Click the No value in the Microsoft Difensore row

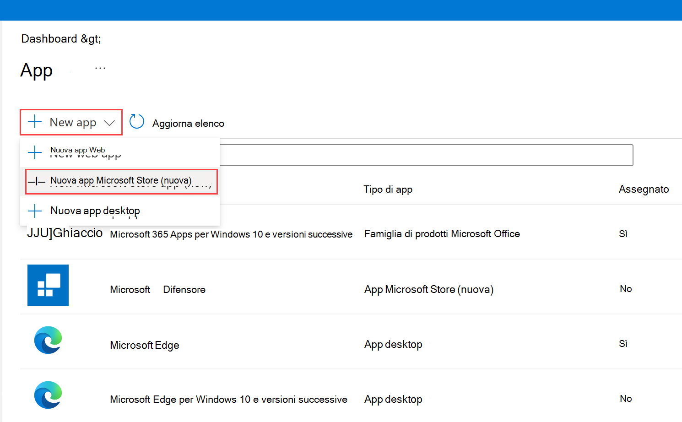[x=626, y=289]
